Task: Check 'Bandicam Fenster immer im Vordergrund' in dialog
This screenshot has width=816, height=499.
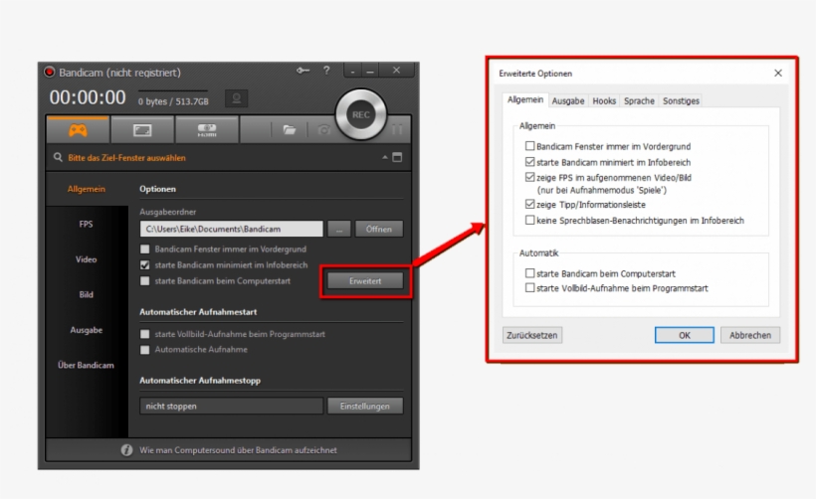Action: click(x=529, y=146)
